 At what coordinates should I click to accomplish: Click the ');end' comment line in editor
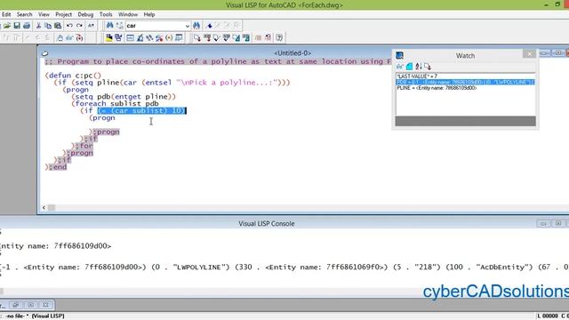(x=56, y=167)
